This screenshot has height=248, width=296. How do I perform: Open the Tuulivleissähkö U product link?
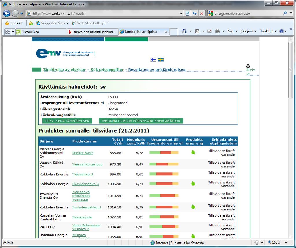pyautogui.click(x=86, y=207)
